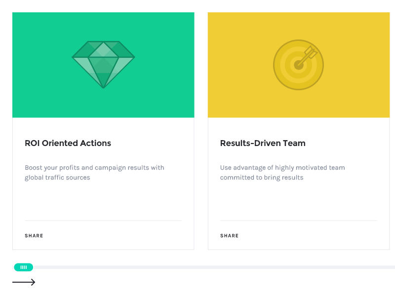Click the bullseye target icon

[298, 65]
